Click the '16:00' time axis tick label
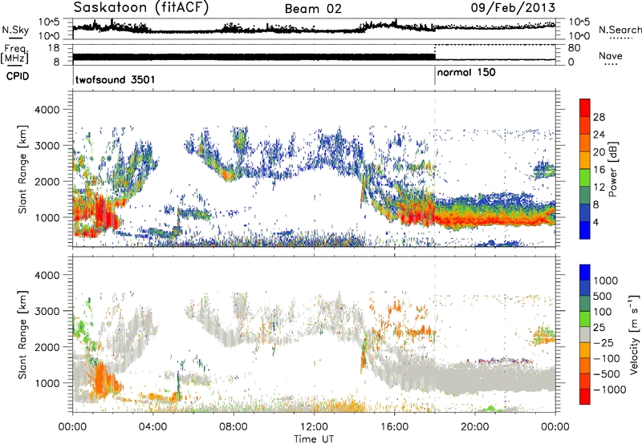642x444 pixels. (x=394, y=427)
